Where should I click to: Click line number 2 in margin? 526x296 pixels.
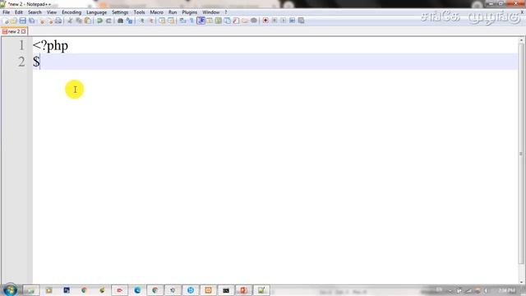pyautogui.click(x=21, y=62)
